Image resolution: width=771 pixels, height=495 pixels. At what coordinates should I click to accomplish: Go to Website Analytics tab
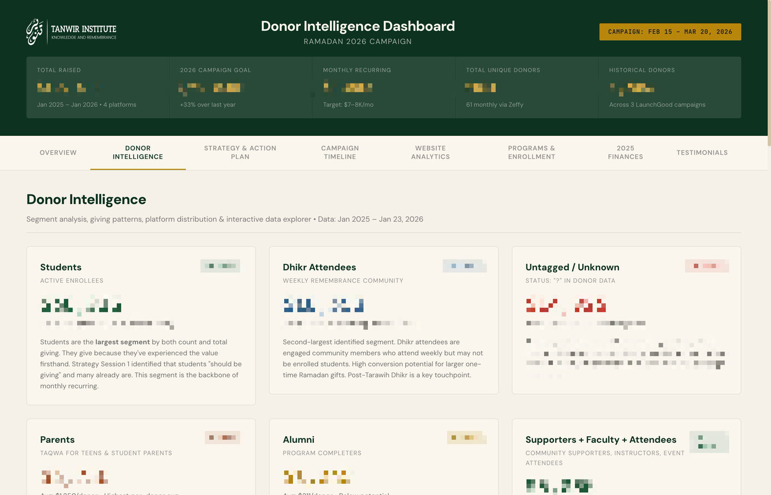pos(431,152)
